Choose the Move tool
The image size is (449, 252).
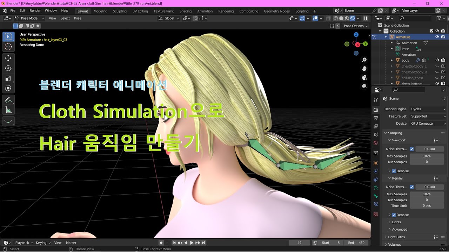click(x=8, y=58)
